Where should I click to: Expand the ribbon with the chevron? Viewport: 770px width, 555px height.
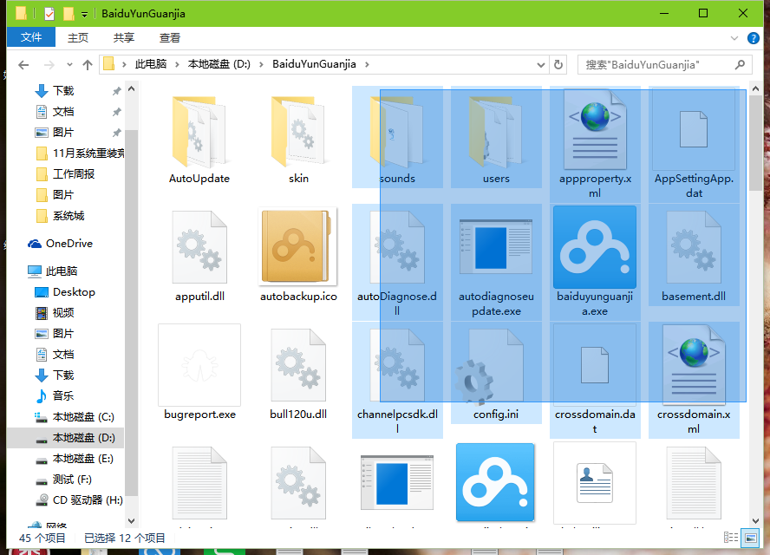click(x=734, y=38)
